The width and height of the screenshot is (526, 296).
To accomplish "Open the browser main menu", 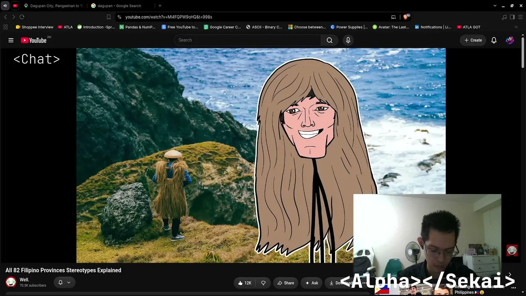I will [x=520, y=17].
